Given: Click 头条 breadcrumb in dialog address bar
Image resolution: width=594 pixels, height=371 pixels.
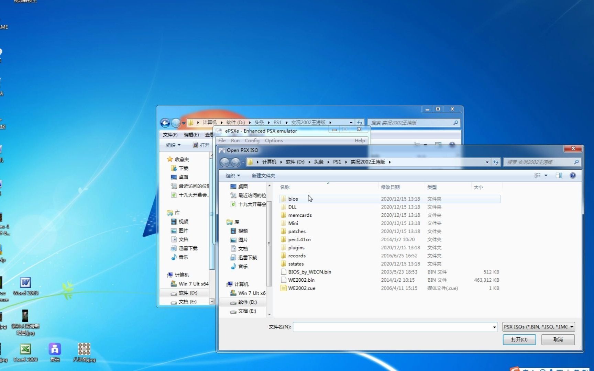Looking at the screenshot, I should click(x=319, y=162).
